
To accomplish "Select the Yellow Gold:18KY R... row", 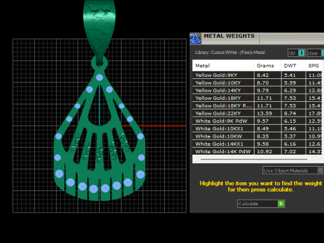I will coord(257,106).
